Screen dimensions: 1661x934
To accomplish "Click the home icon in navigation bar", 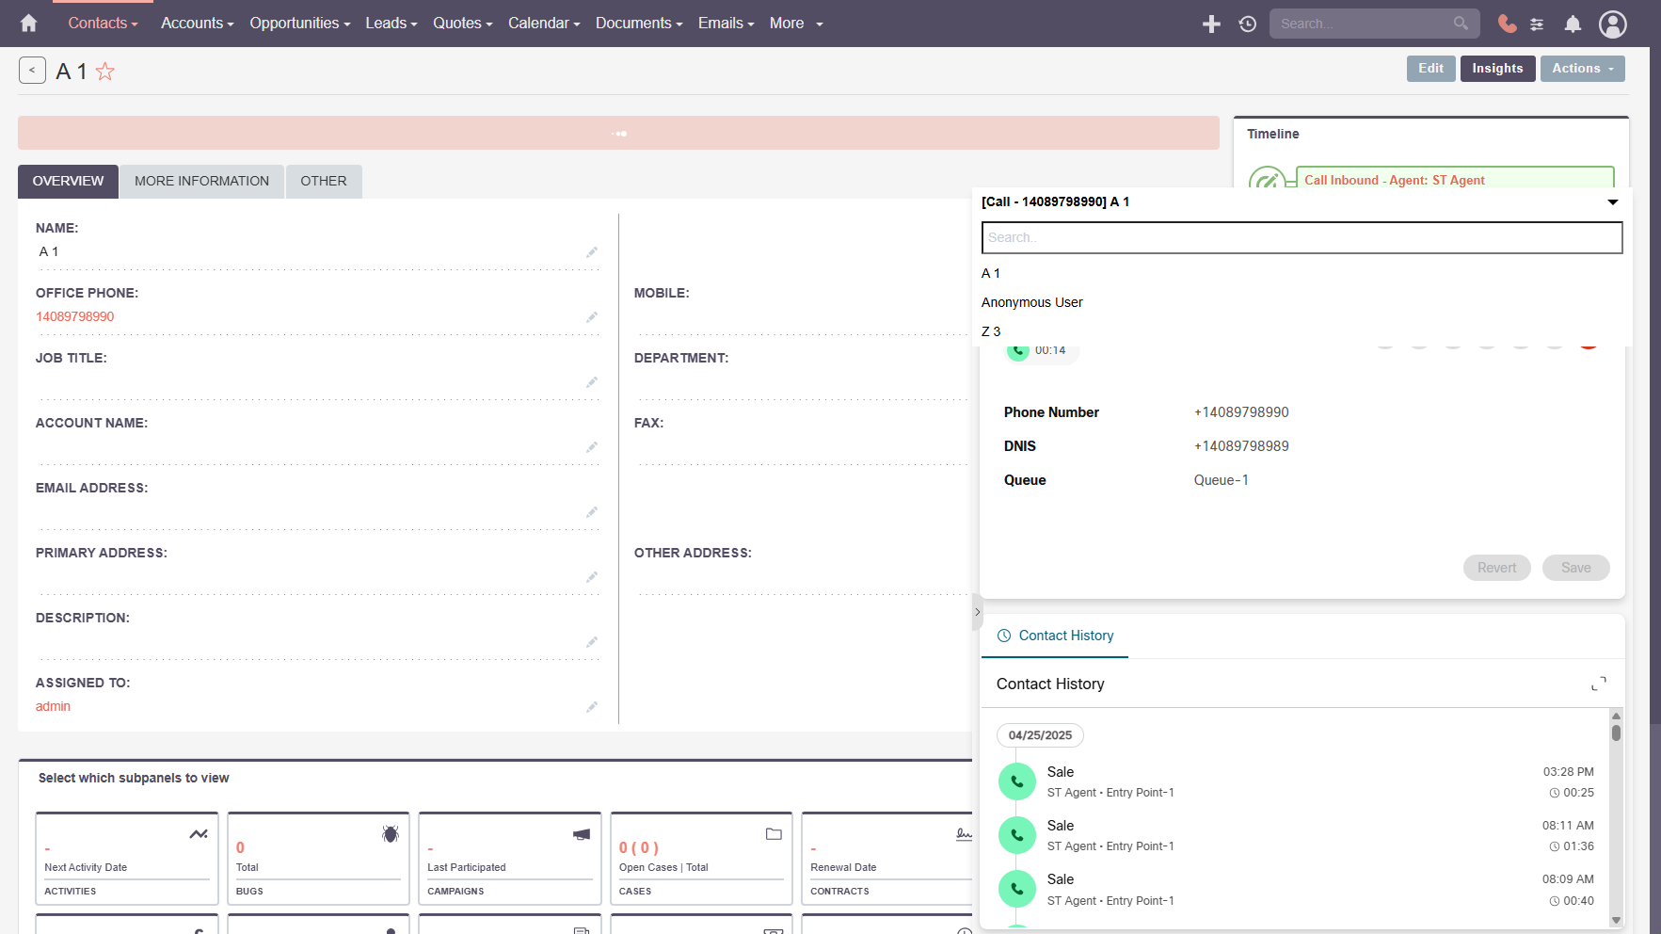I will click(x=29, y=24).
